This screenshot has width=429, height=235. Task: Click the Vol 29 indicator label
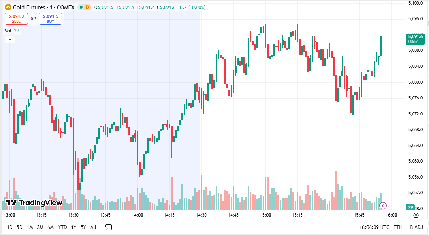[12, 31]
